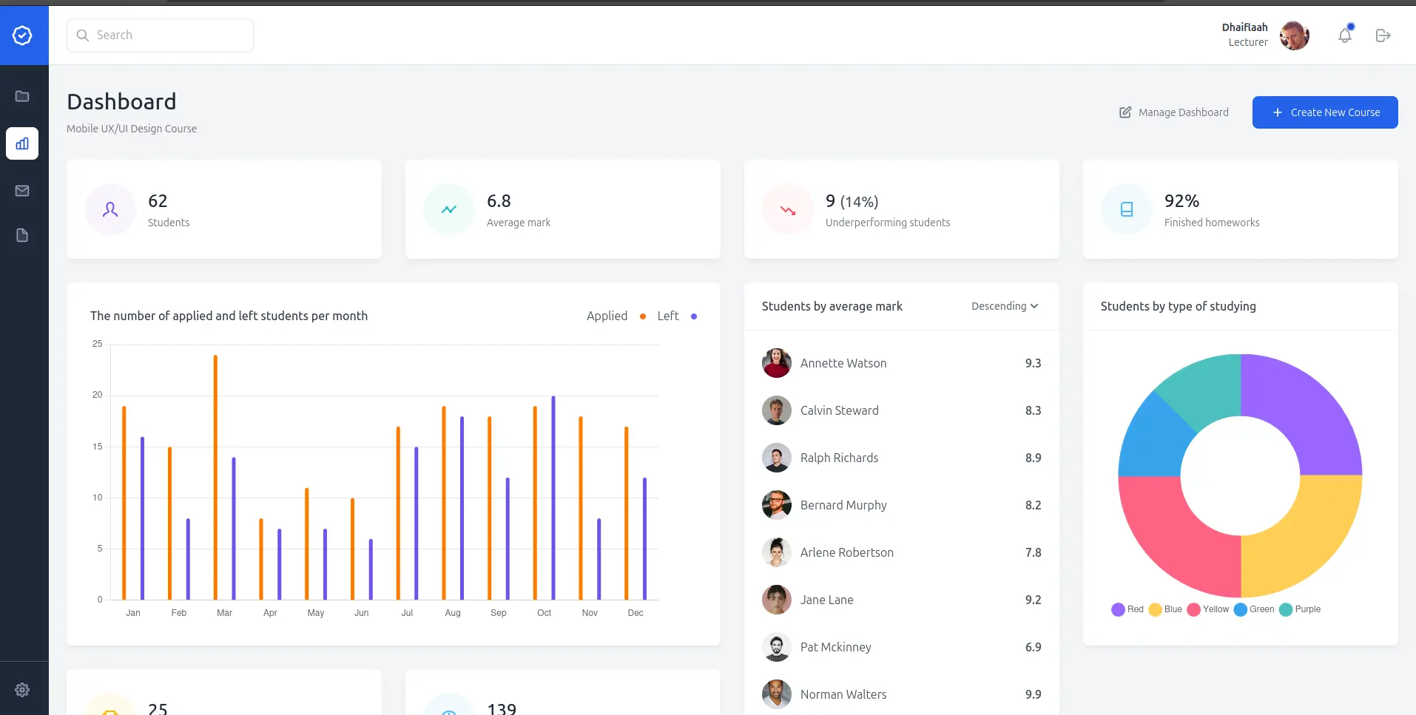The width and height of the screenshot is (1416, 715).
Task: Click Create New Course button
Action: tap(1325, 112)
